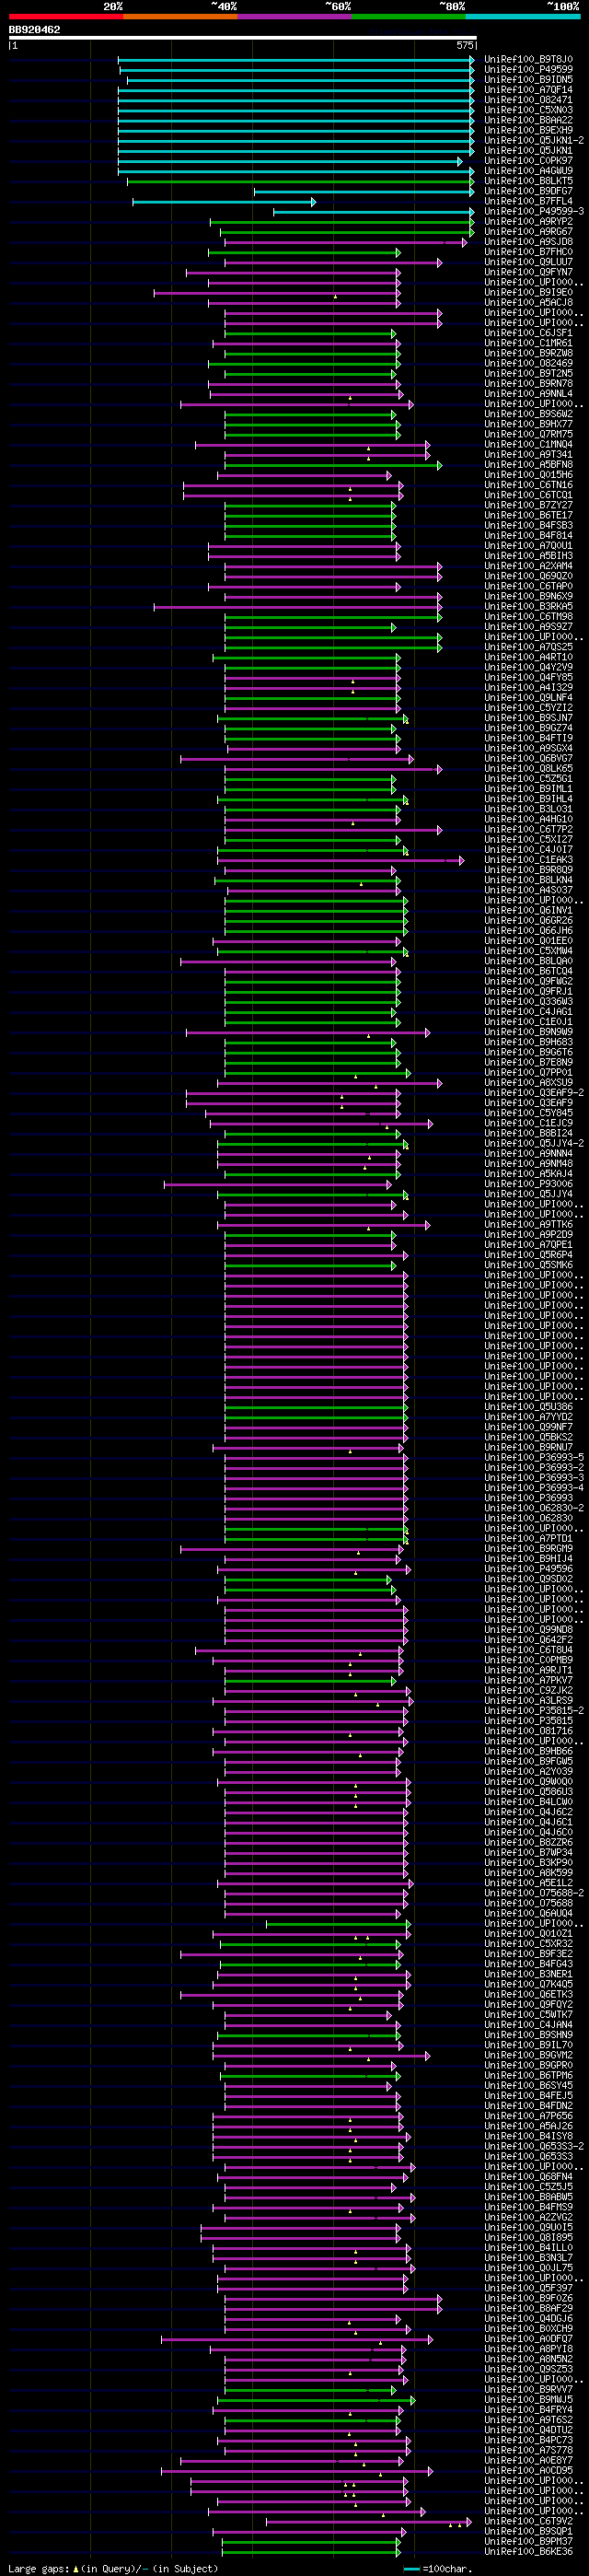Click label UniRef100_P36993-5
The height and width of the screenshot is (2576, 589).
pyautogui.click(x=534, y=1458)
